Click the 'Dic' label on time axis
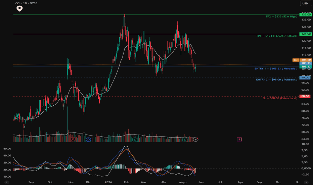 point(88,182)
